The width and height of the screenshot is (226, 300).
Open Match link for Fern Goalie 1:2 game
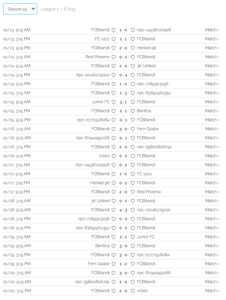pyautogui.click(x=212, y=264)
